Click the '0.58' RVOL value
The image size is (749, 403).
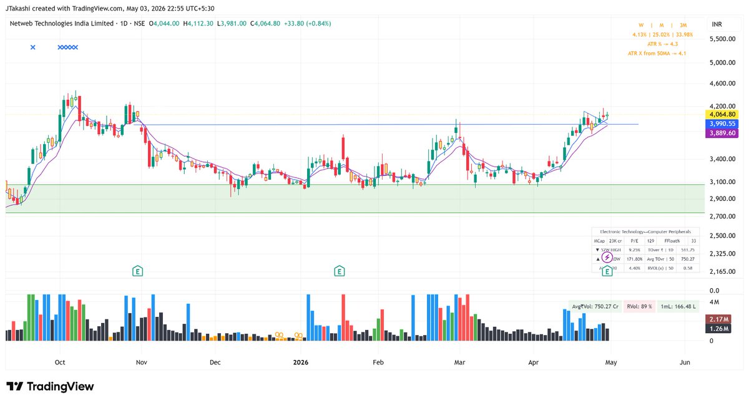pyautogui.click(x=688, y=268)
